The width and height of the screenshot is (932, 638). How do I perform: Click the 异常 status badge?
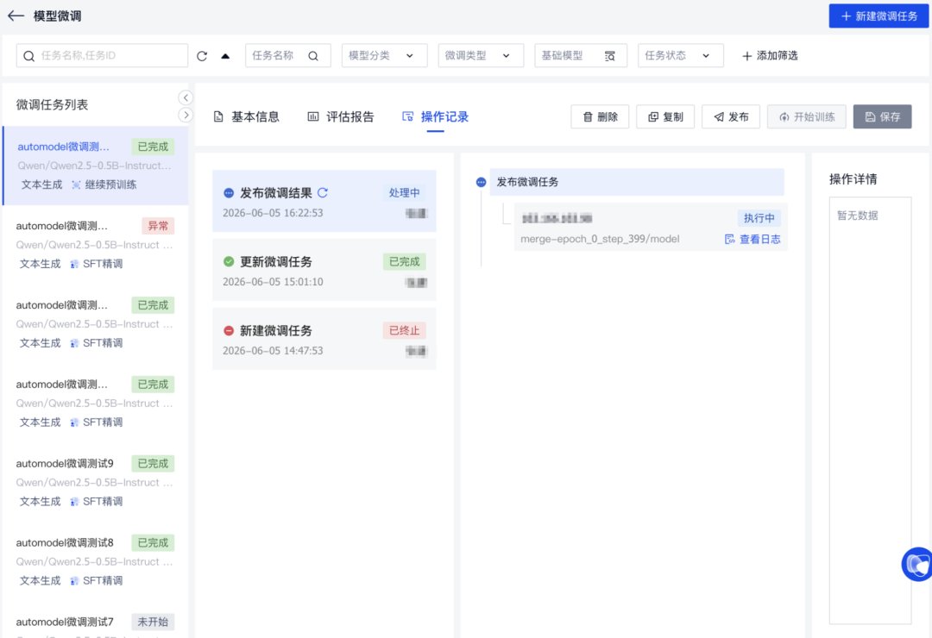pos(158,226)
